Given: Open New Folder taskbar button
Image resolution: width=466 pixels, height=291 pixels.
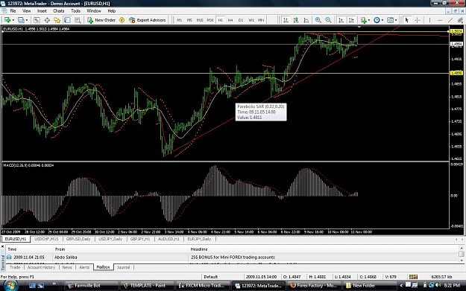Looking at the screenshot, I should click(370, 286).
